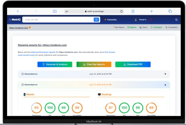
Task: Tap the AA reader text size control
Action: pos(67,12)
